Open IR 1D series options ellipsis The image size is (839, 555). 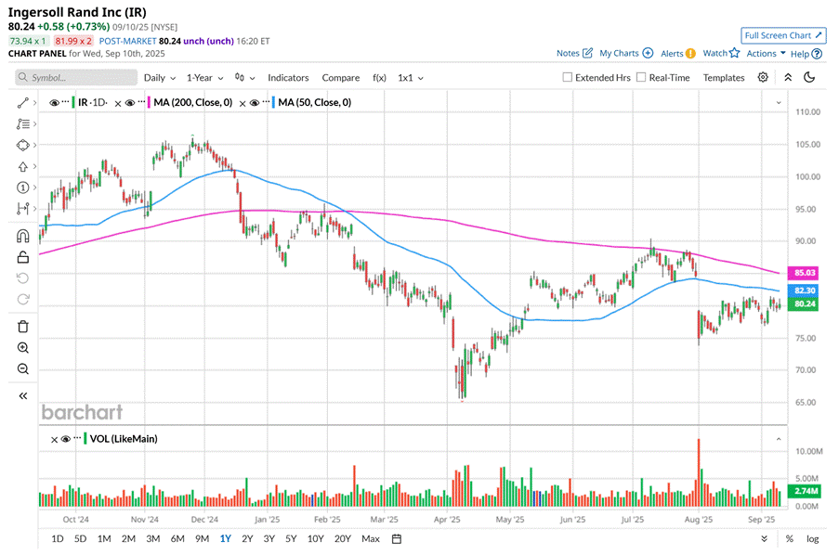coord(65,100)
